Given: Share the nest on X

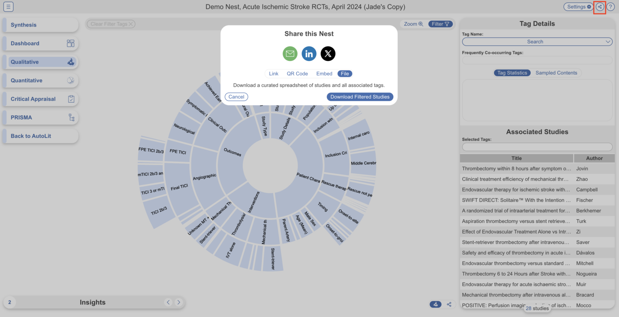Looking at the screenshot, I should pyautogui.click(x=328, y=54).
